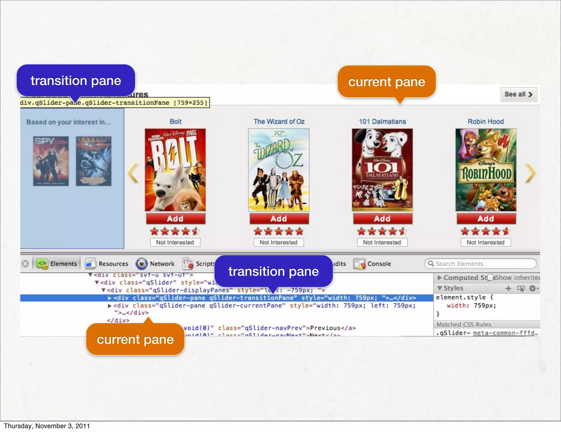Viewport: 561px width, 432px height.
Task: Close the developer tools panel
Action: click(x=25, y=264)
